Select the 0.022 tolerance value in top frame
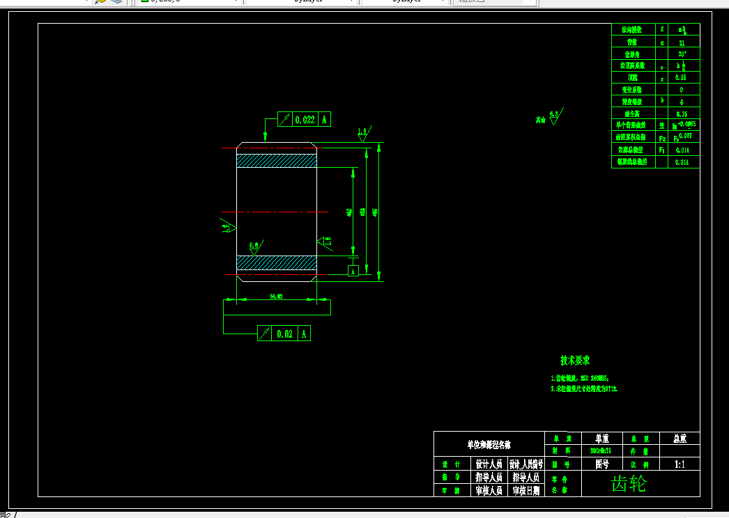The width and height of the screenshot is (729, 518). [x=305, y=120]
